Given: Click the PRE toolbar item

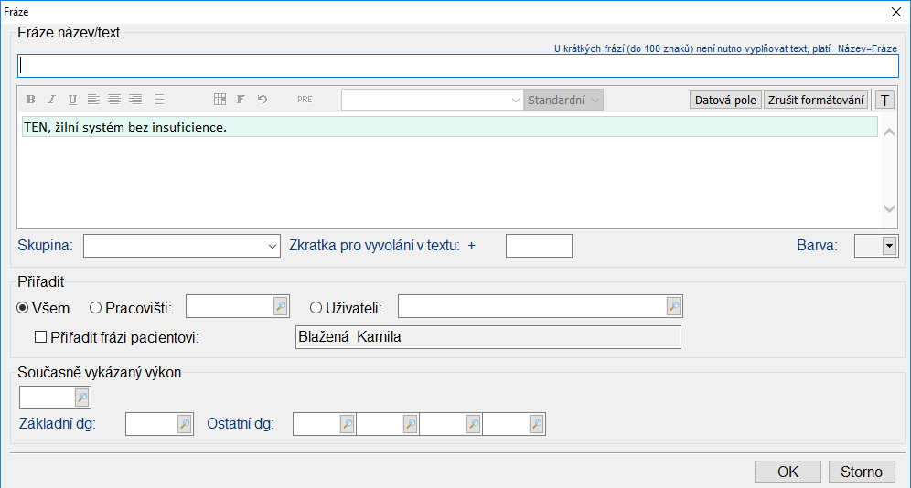Looking at the screenshot, I should click(305, 100).
